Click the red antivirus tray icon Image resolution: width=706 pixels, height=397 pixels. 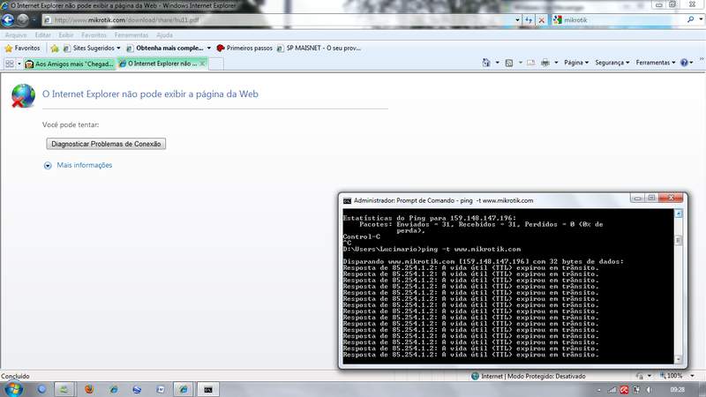(624, 390)
